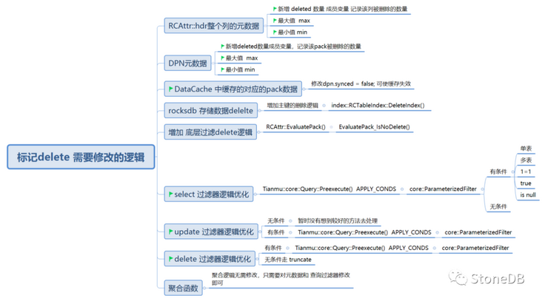Collapse circle after 增加主键的删除逻辑
Screen dimensions: 542x301
[x=324, y=106]
